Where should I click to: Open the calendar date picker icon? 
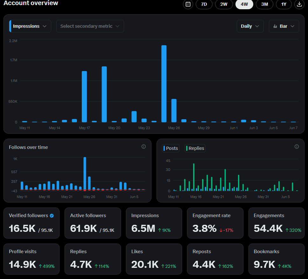[188, 4]
